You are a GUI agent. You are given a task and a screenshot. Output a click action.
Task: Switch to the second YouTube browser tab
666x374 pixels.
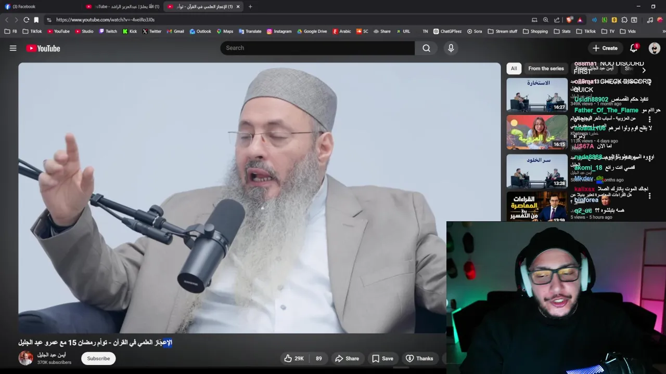click(x=122, y=7)
